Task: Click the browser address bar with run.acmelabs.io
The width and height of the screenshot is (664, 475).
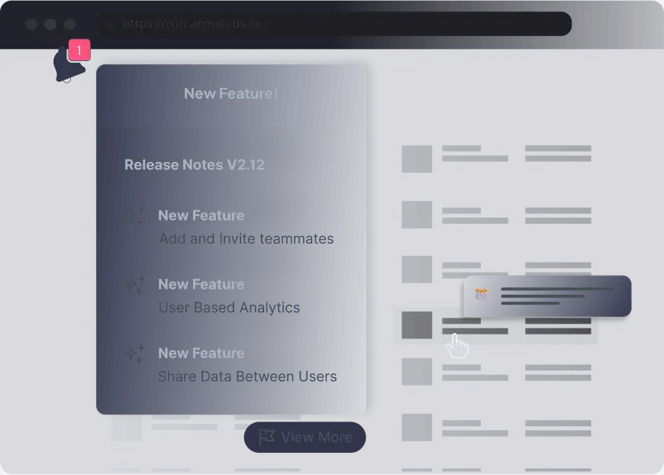Action: tap(336, 24)
